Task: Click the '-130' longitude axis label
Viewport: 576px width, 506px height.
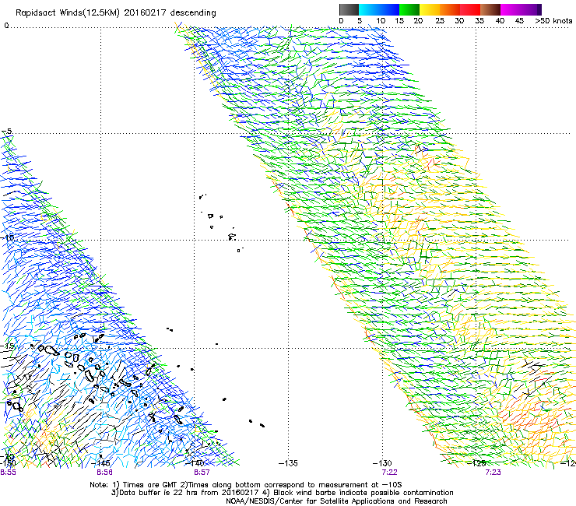Action: point(382,463)
